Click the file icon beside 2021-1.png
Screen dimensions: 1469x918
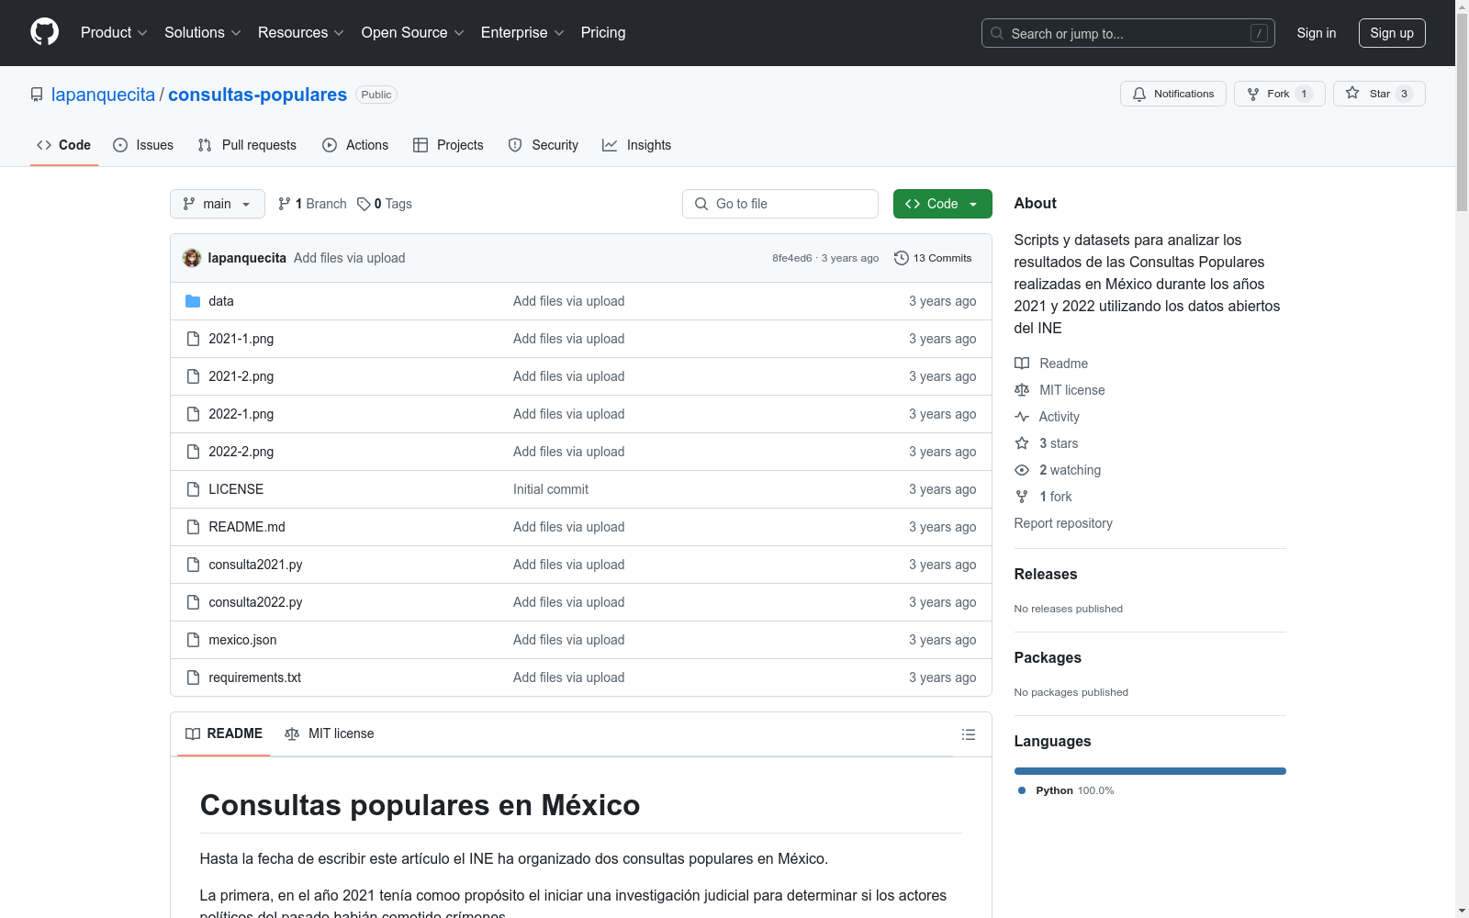tap(193, 339)
